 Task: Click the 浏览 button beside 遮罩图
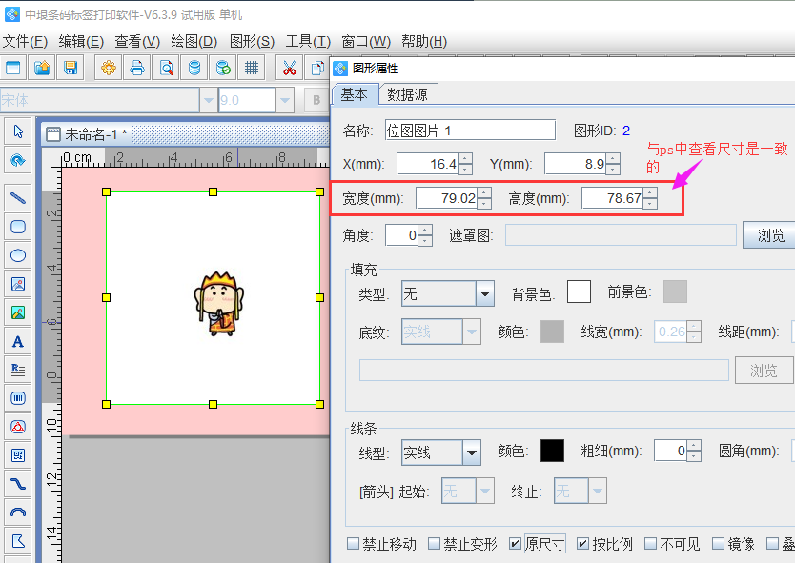click(770, 235)
